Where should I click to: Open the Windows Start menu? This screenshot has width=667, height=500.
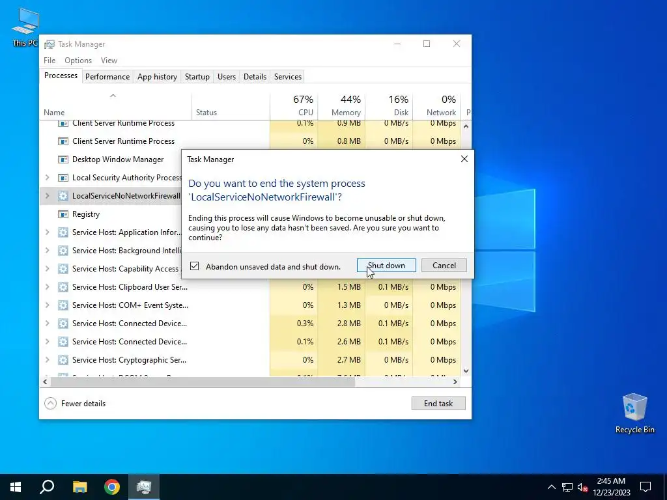point(16,487)
